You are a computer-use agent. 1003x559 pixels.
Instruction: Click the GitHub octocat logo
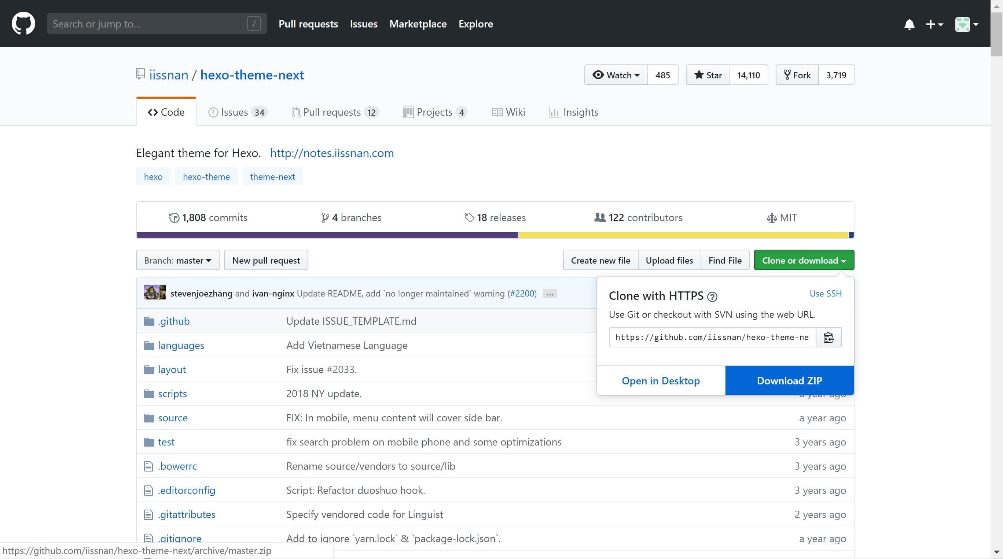23,23
